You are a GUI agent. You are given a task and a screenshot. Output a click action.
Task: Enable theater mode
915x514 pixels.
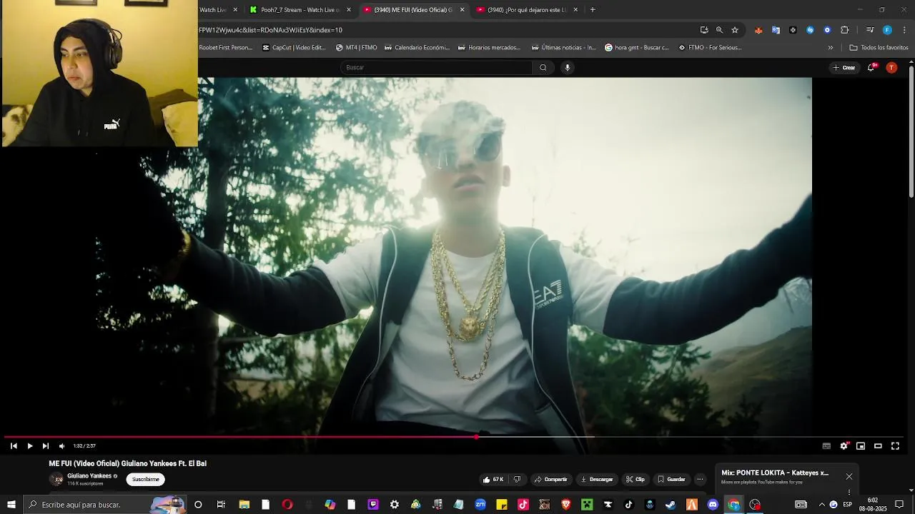[878, 446]
